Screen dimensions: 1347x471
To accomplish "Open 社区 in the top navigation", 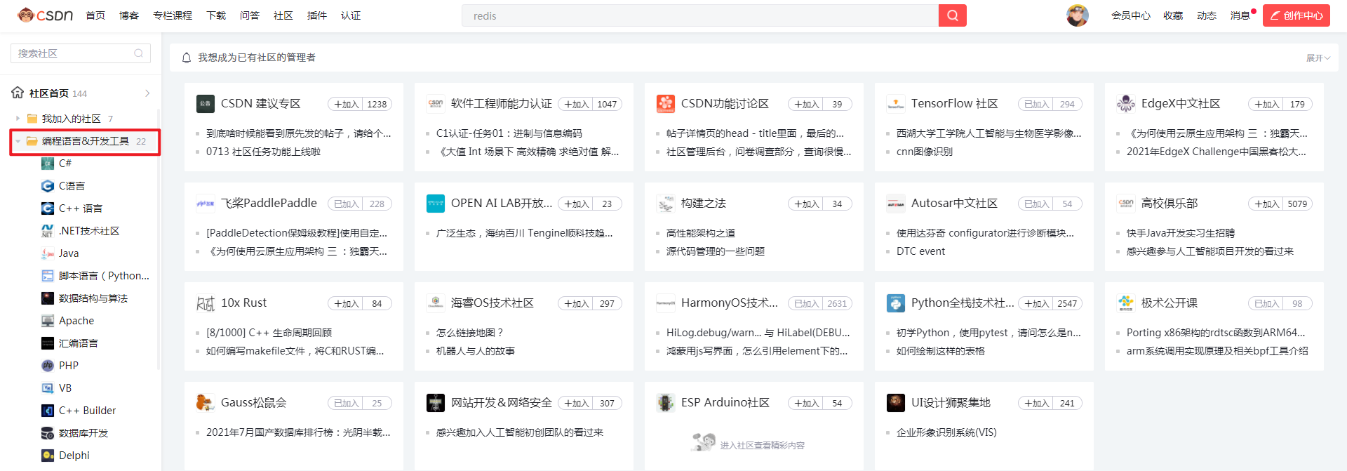I will click(283, 15).
